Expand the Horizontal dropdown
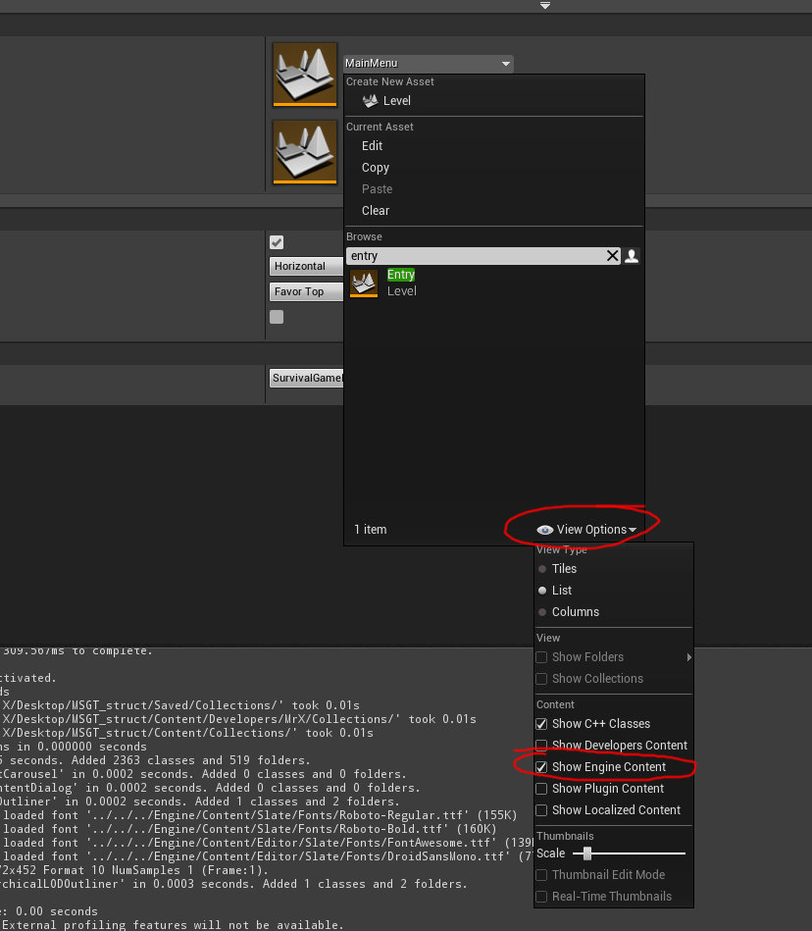This screenshot has width=812, height=931. [306, 267]
